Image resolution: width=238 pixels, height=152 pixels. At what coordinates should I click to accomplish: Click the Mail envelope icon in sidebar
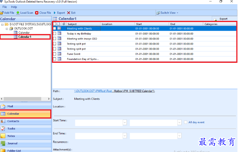click(x=3, y=106)
